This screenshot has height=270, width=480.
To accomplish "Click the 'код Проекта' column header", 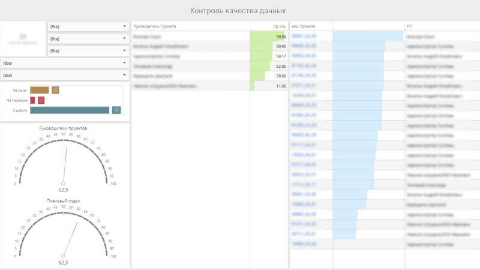I will [304, 26].
